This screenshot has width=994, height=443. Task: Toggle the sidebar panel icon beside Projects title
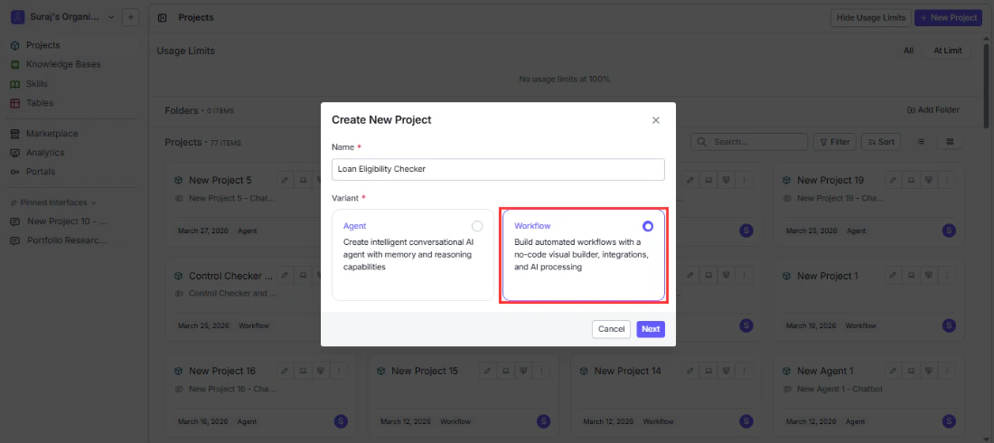[163, 18]
